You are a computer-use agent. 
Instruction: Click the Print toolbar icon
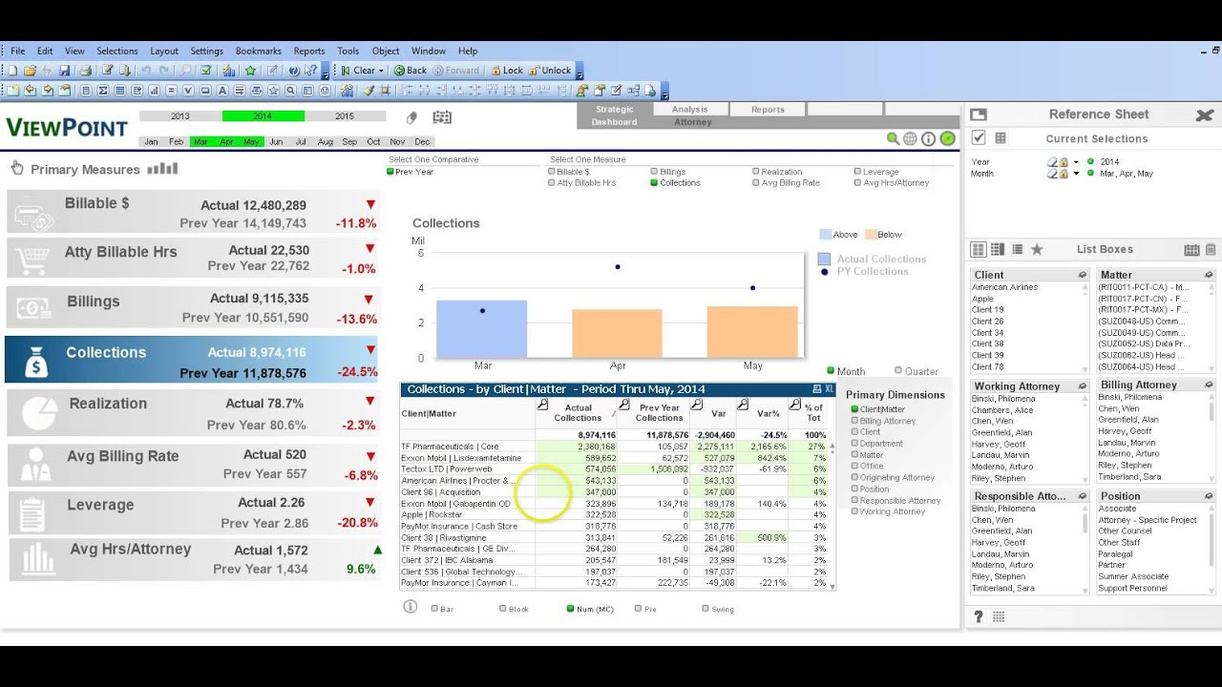pyautogui.click(x=86, y=71)
